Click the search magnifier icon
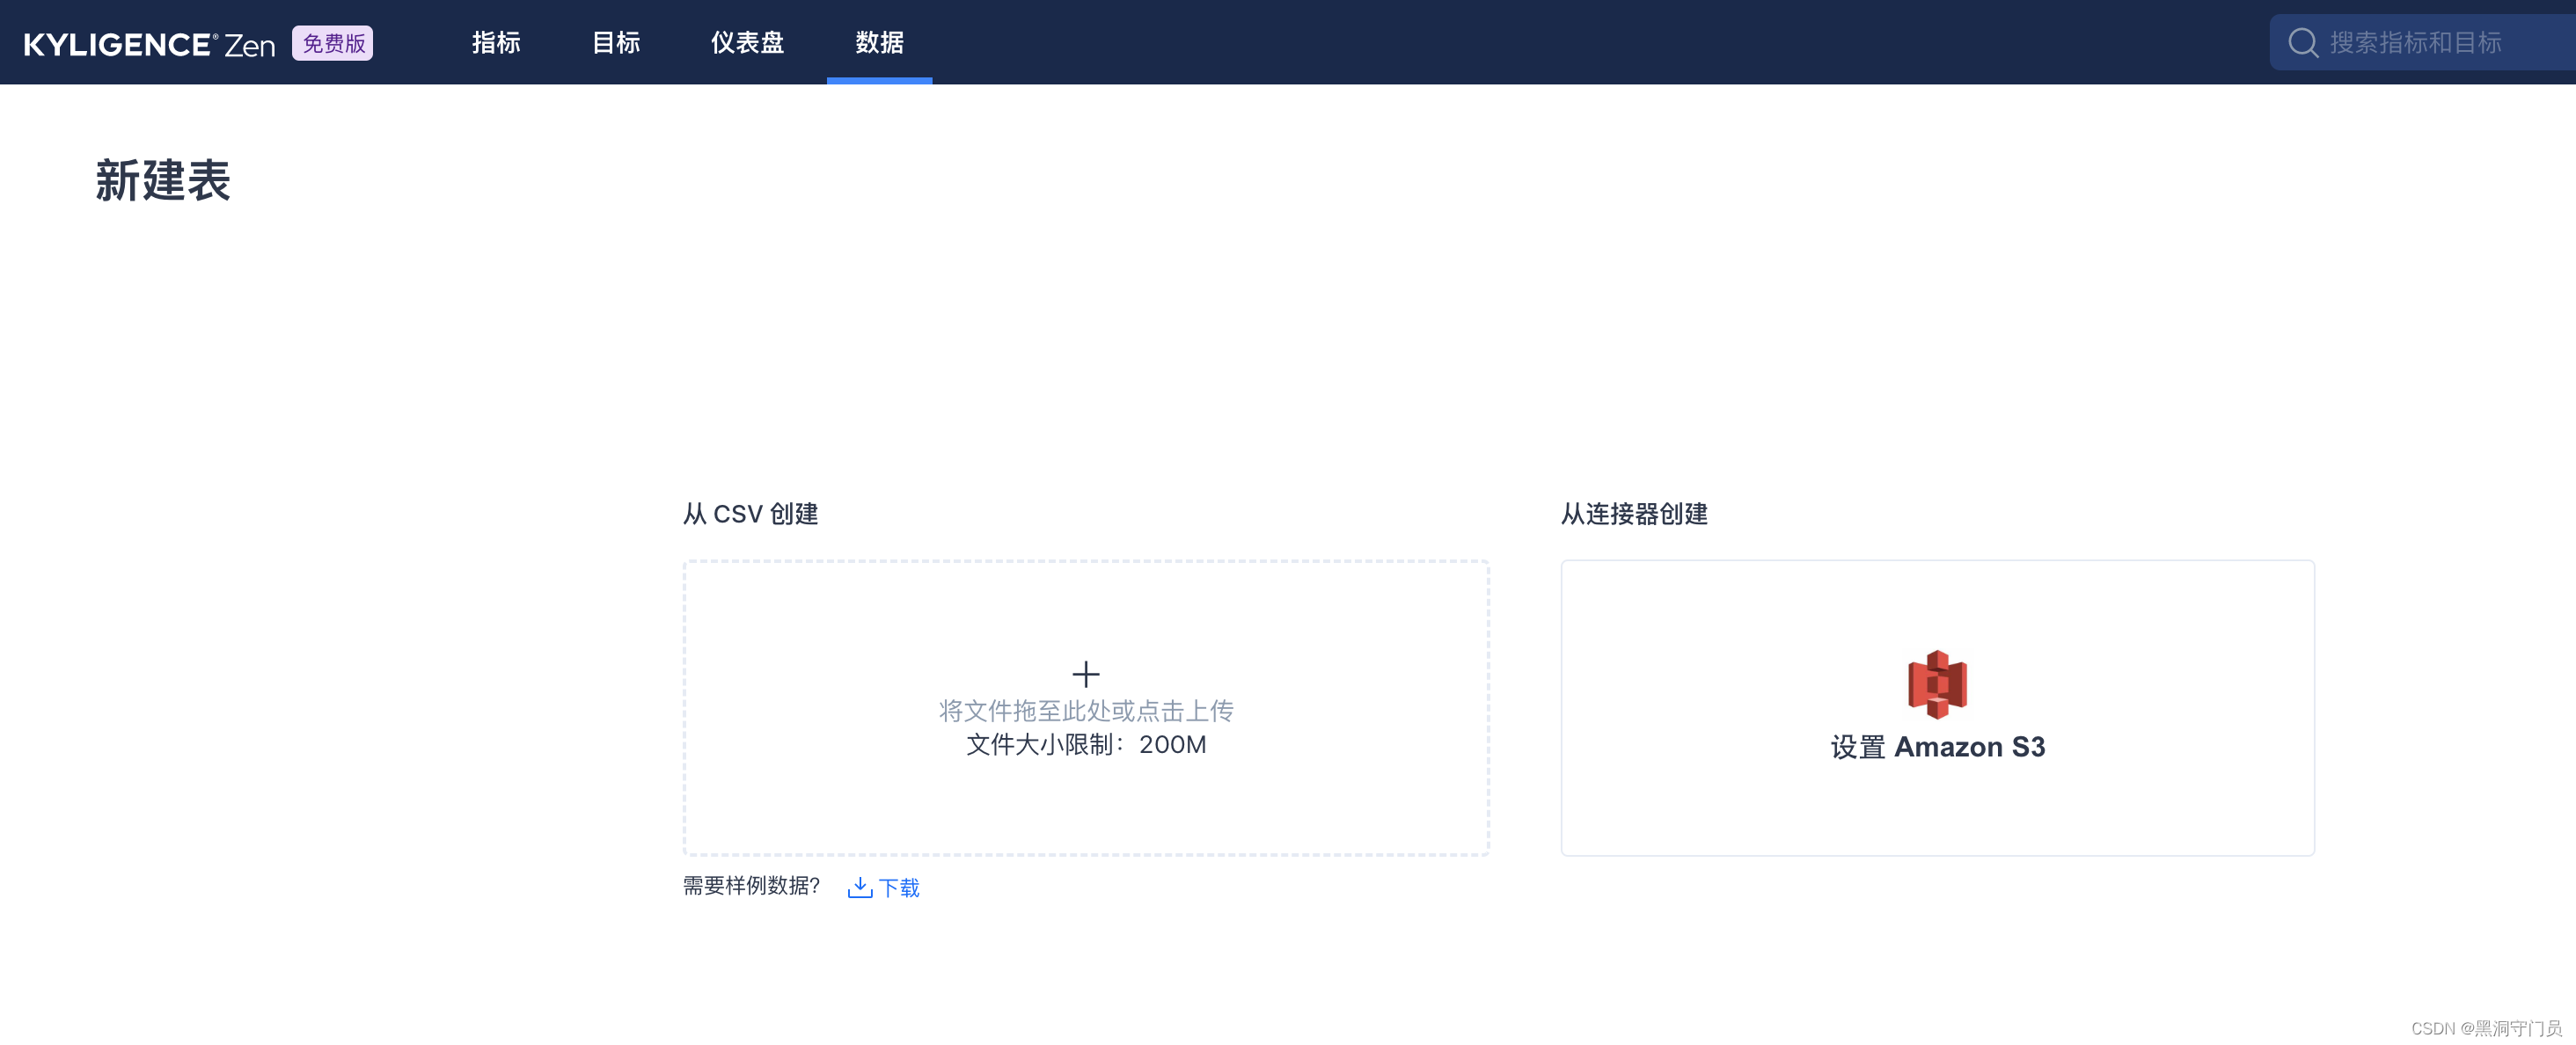This screenshot has height=1045, width=2576. (2303, 43)
